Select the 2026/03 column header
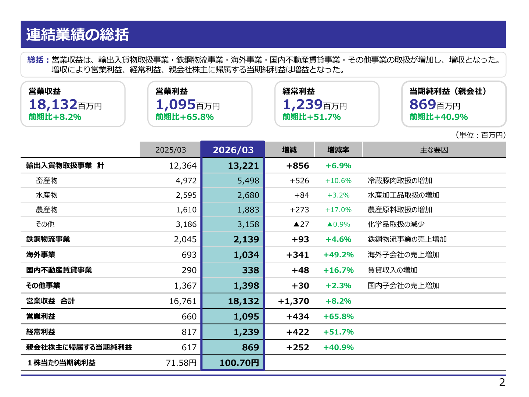Screen dimensions: 529x397 [x=233, y=150]
